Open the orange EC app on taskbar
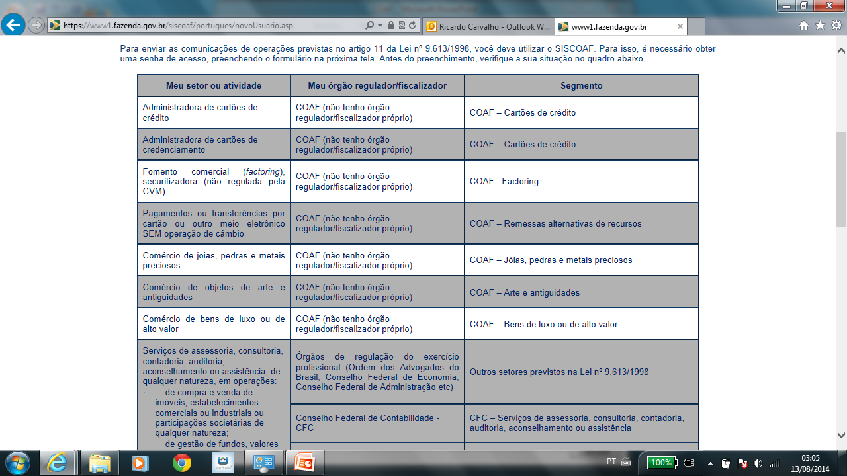This screenshot has height=476, width=847. (x=304, y=462)
